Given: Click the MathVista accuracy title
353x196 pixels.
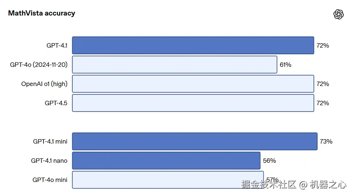Looking at the screenshot, I should [42, 13].
